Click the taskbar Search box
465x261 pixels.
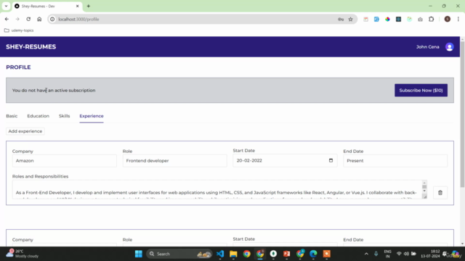click(179, 254)
